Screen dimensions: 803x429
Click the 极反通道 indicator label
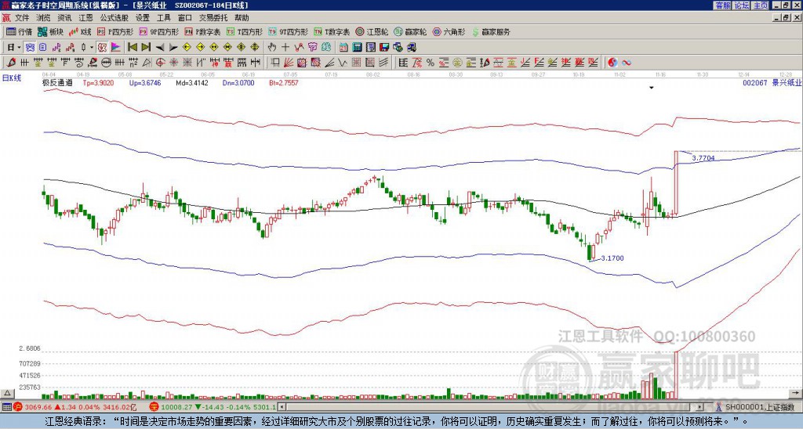[x=57, y=82]
